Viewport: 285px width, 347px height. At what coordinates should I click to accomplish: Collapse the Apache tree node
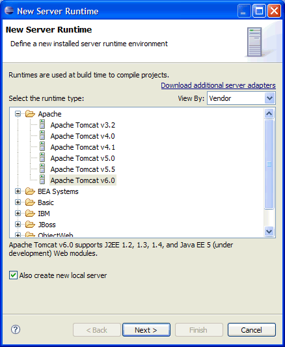18,114
